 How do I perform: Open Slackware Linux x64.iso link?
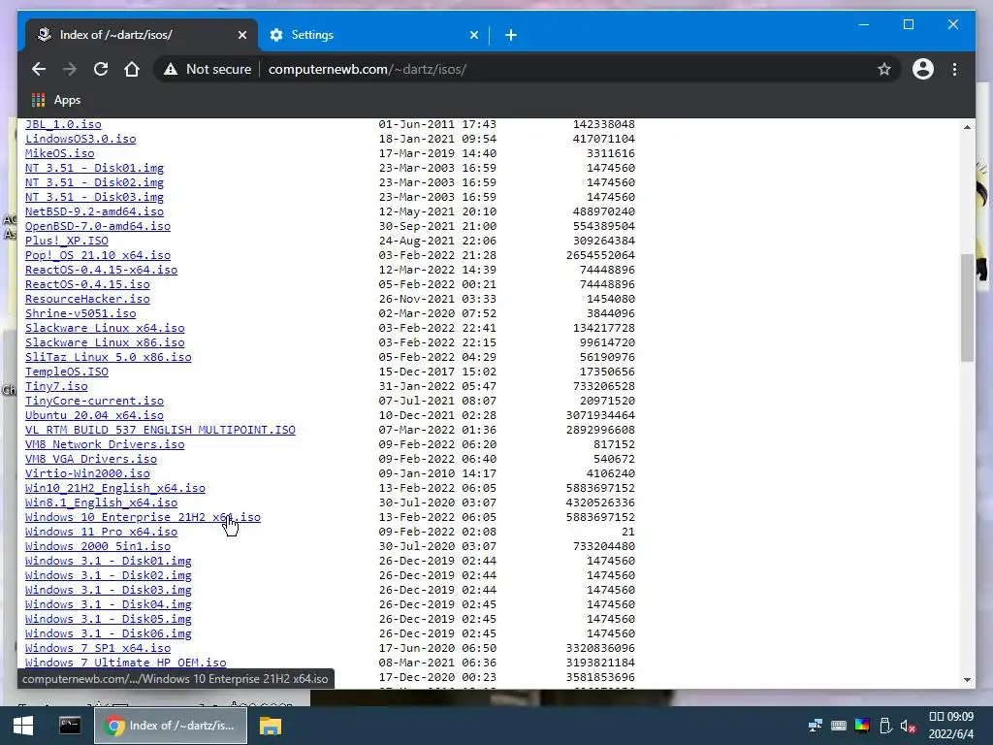pos(105,328)
